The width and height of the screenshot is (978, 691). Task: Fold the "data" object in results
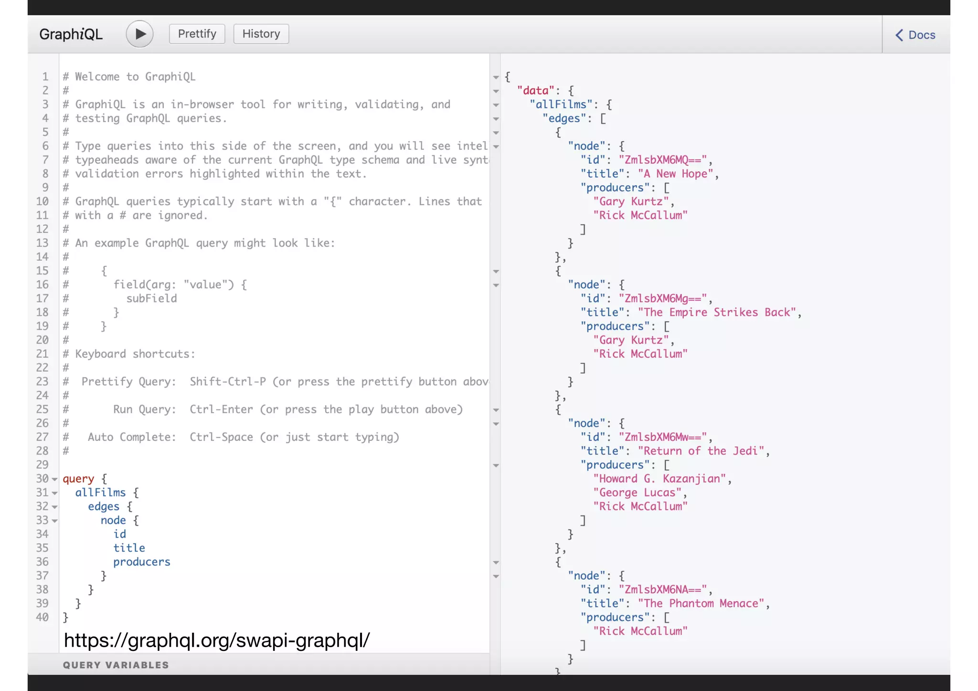tap(496, 91)
